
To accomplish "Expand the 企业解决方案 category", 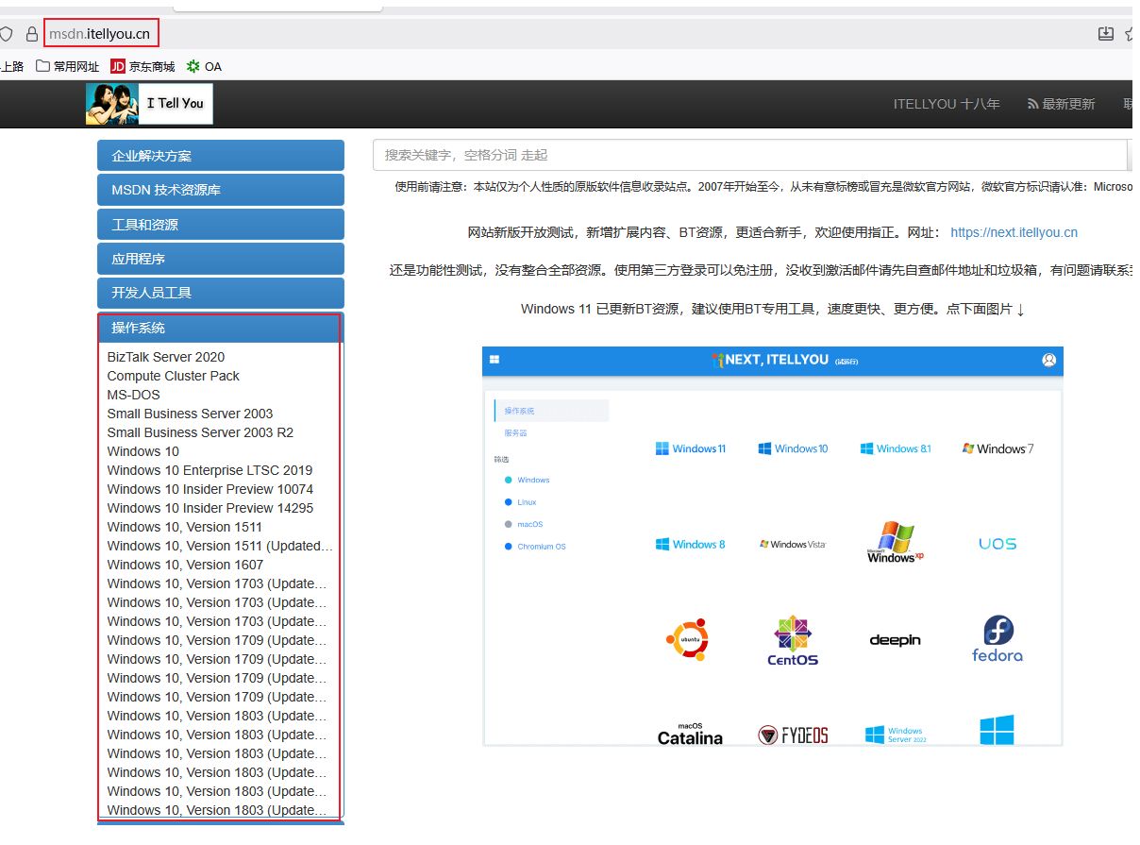I will click(x=220, y=156).
